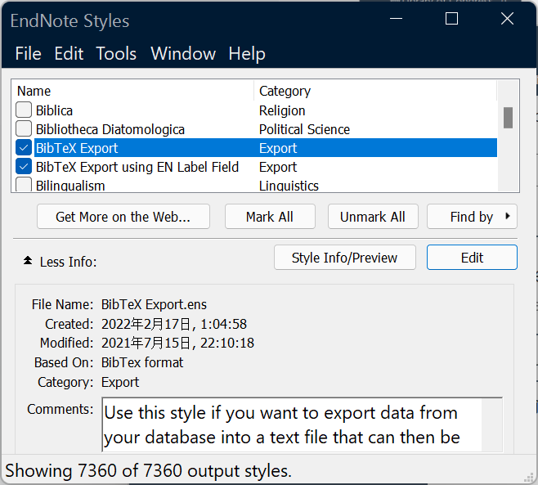Image resolution: width=538 pixels, height=485 pixels.
Task: Click the Created date value
Action: click(174, 324)
